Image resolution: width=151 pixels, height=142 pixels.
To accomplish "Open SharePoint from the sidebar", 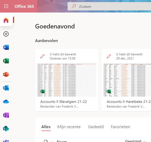I will click(6, 129).
